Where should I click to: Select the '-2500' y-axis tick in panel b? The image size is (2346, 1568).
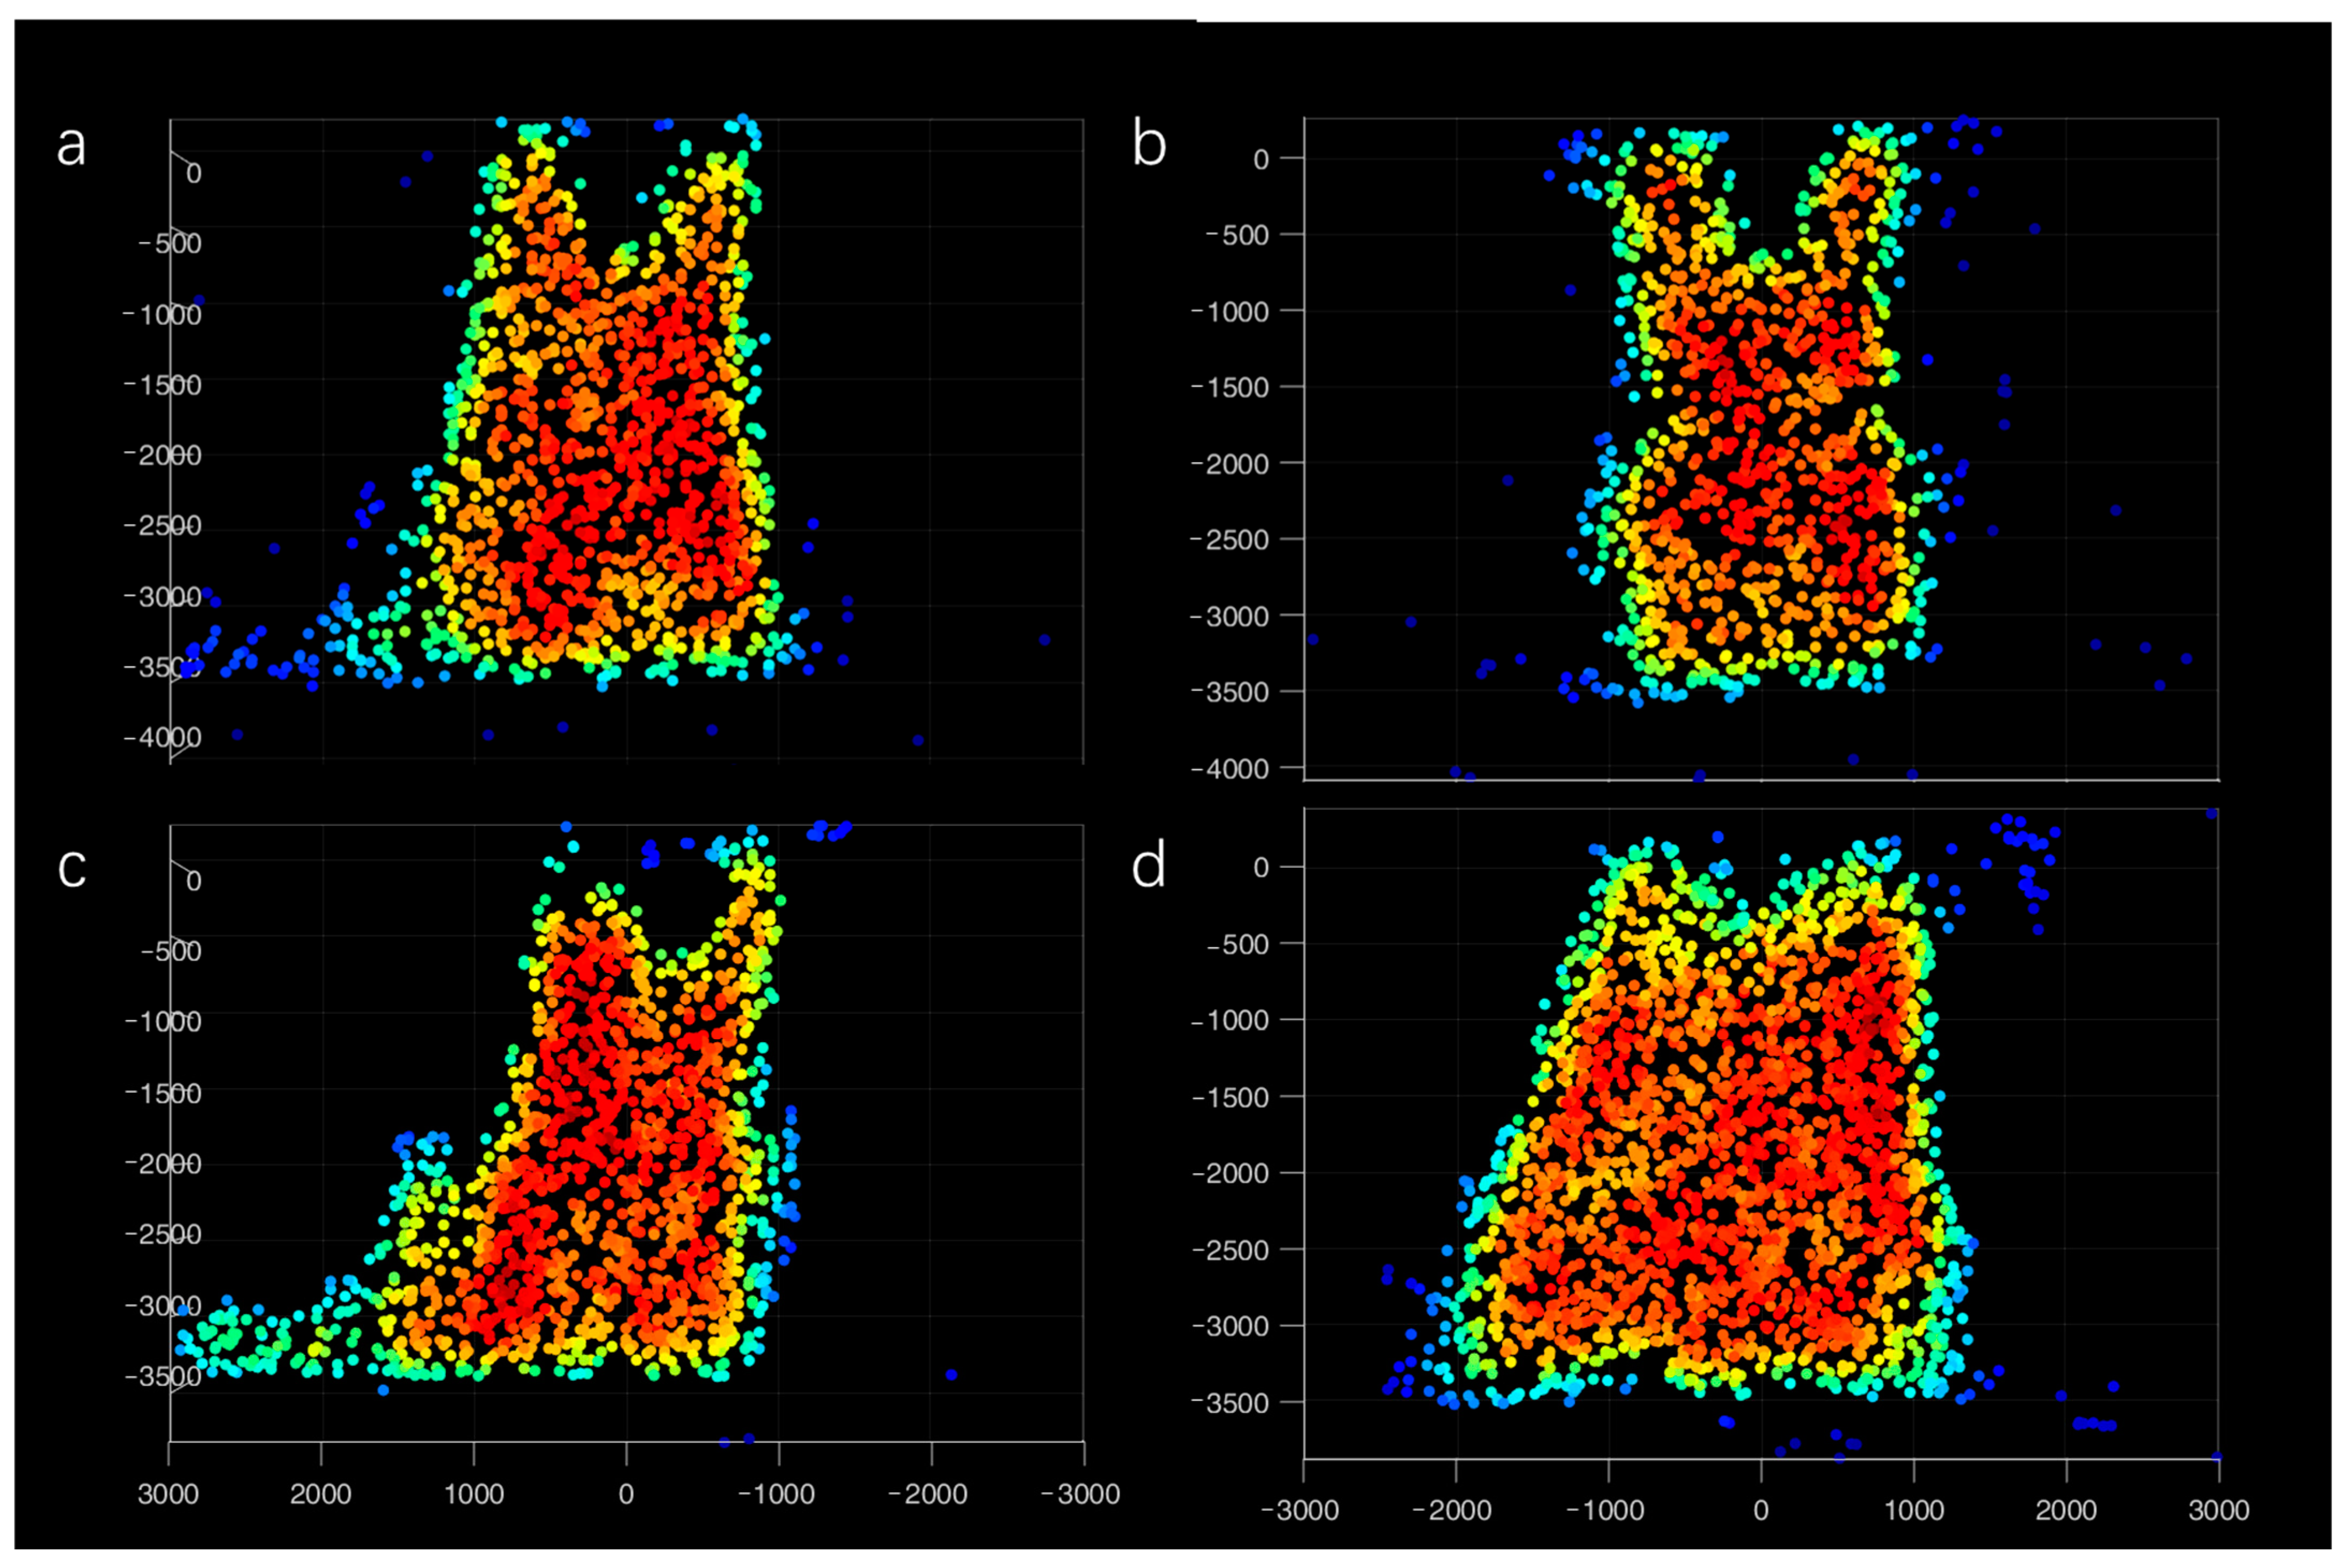tap(1230, 540)
